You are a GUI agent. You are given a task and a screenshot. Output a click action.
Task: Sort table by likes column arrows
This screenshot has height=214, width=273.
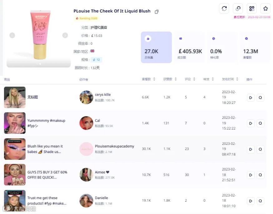[x=175, y=79]
